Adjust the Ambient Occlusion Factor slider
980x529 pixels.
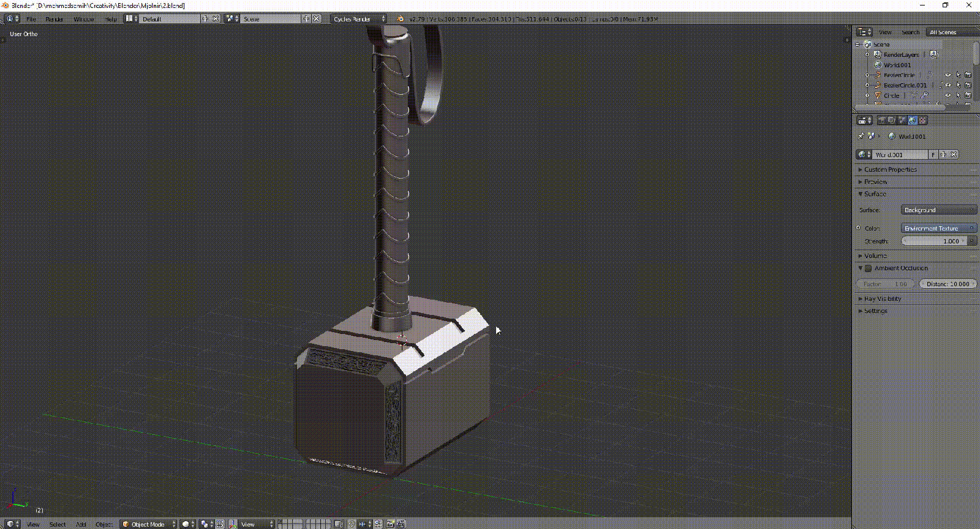[x=885, y=284]
